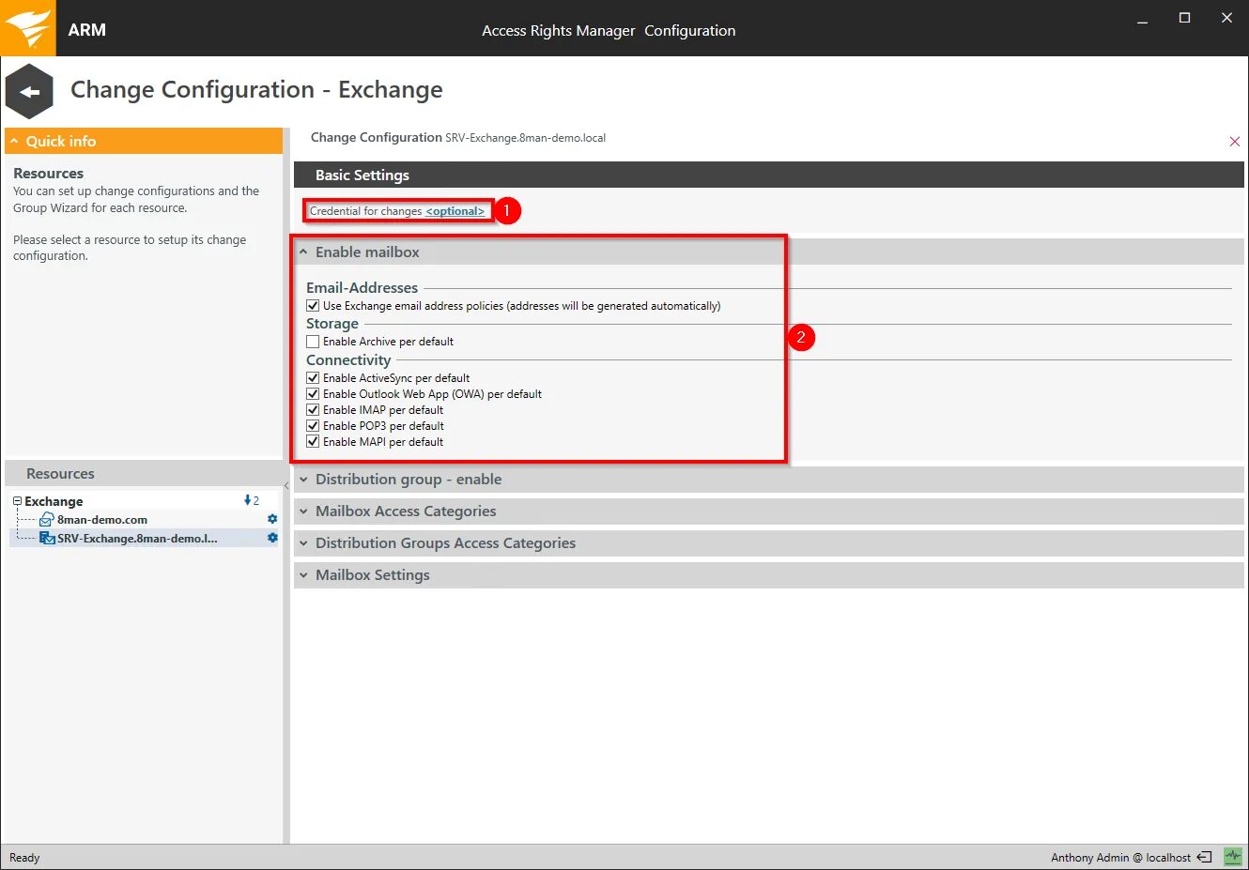The image size is (1249, 870).
Task: Click the Resources panel header
Action: (143, 474)
